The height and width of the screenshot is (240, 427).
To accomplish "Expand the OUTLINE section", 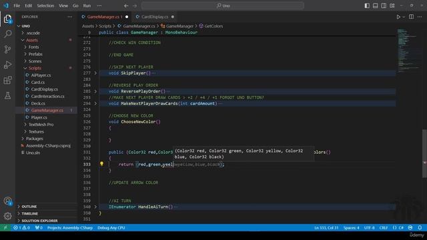I will pyautogui.click(x=29, y=207).
